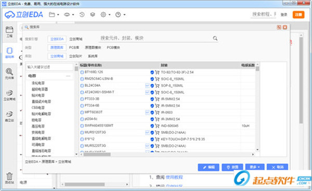Click the symbol icon beside PT334-6B

pyautogui.click(x=82, y=106)
